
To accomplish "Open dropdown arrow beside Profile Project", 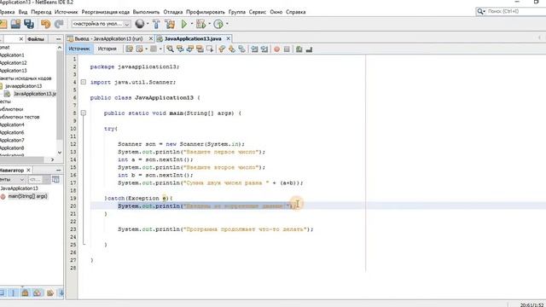I will click(227, 24).
